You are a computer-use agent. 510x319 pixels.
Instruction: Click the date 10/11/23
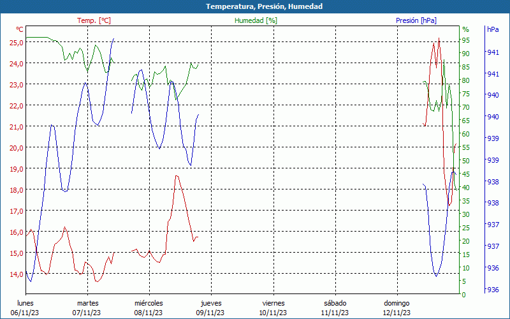click(x=273, y=313)
